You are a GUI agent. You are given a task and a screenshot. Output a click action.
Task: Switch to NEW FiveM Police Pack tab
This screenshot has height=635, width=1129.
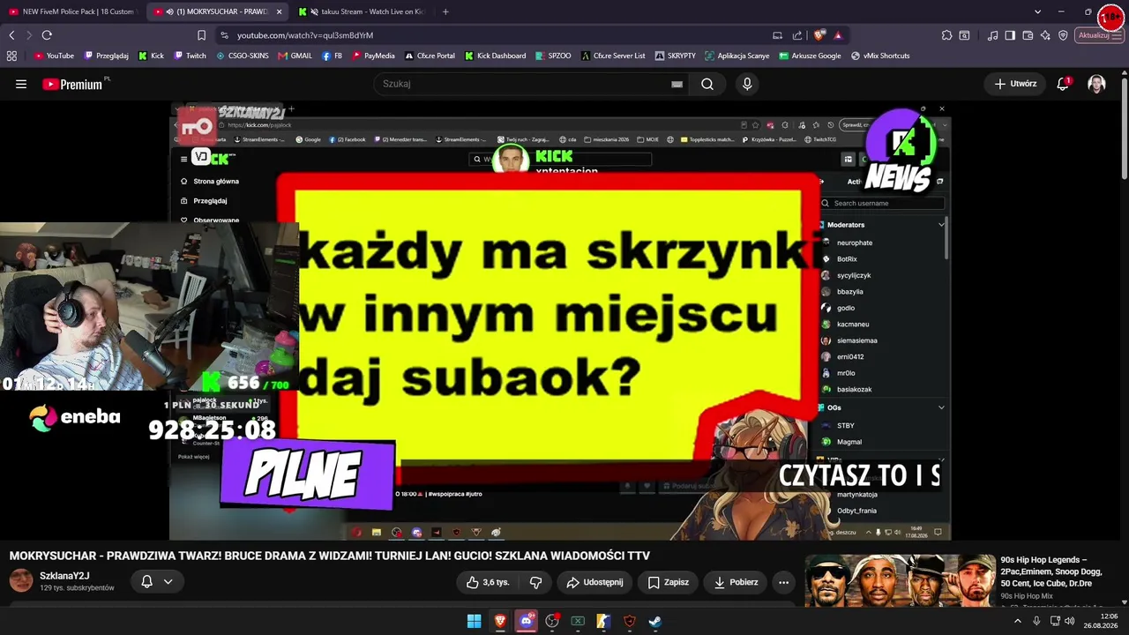click(71, 11)
